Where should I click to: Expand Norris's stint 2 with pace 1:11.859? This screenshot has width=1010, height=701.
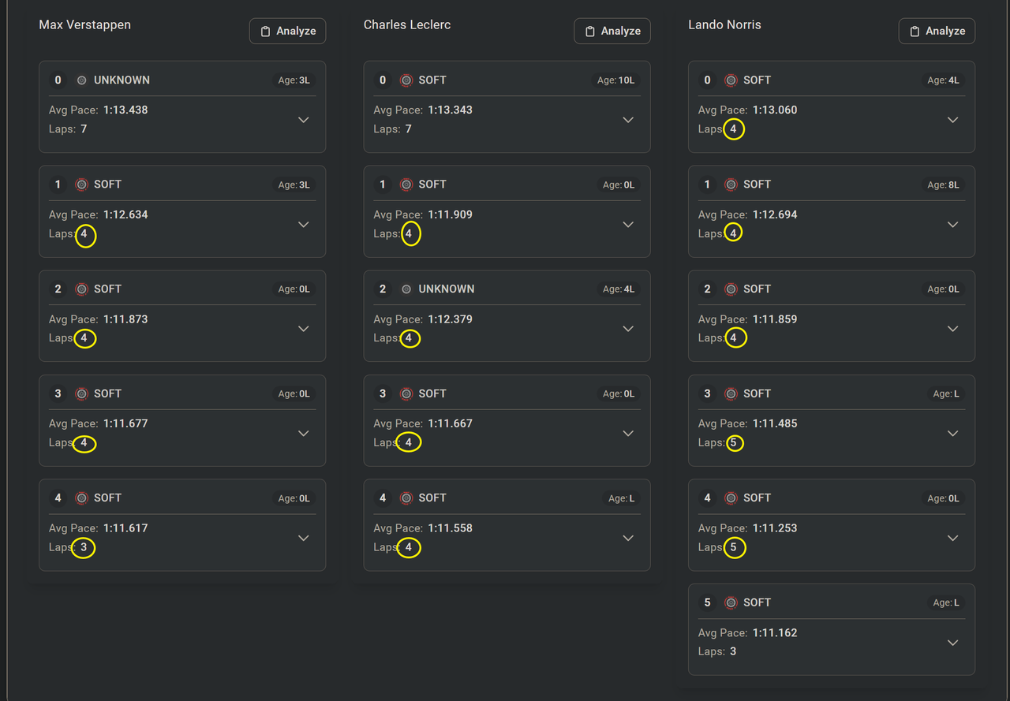pos(953,329)
